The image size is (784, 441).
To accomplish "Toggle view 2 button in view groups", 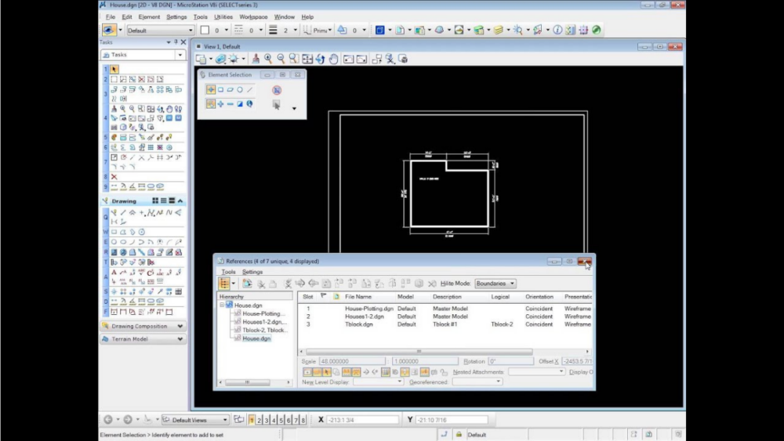I will coord(259,420).
